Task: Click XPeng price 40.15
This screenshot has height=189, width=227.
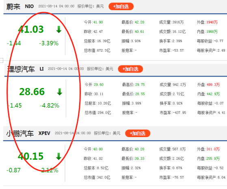Action: coord(31,156)
